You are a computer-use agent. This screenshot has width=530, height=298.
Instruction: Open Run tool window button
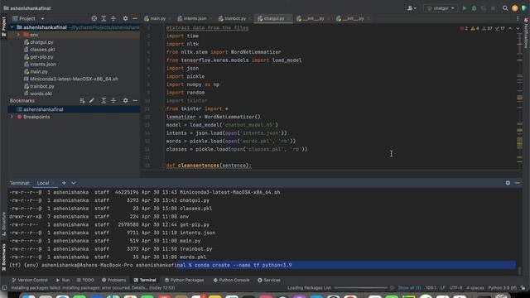(63, 280)
